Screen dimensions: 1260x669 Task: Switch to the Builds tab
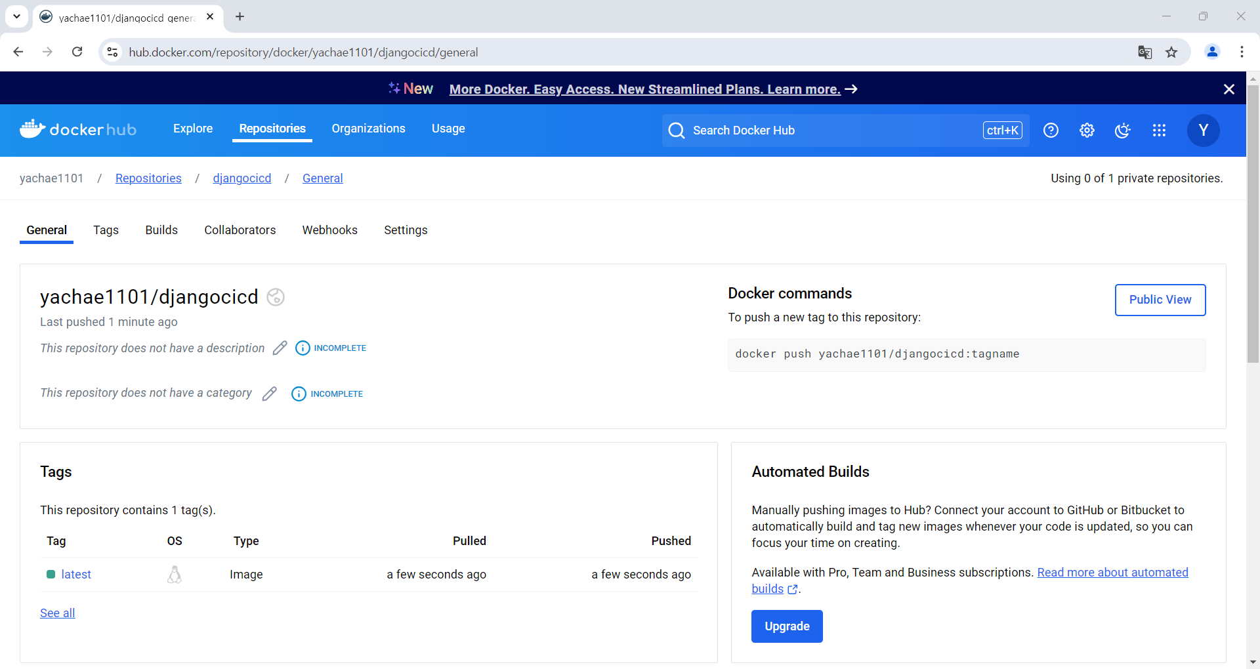(161, 230)
